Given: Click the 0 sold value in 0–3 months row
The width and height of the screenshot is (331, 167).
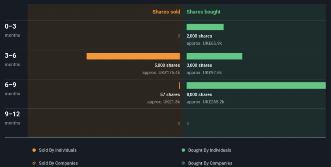Looking at the screenshot, I should tap(179, 36).
